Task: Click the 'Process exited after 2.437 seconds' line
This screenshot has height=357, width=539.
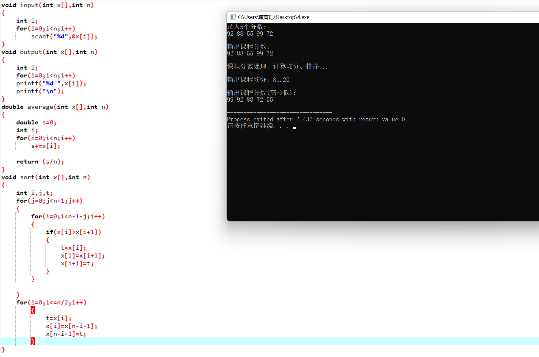Action: tap(316, 119)
